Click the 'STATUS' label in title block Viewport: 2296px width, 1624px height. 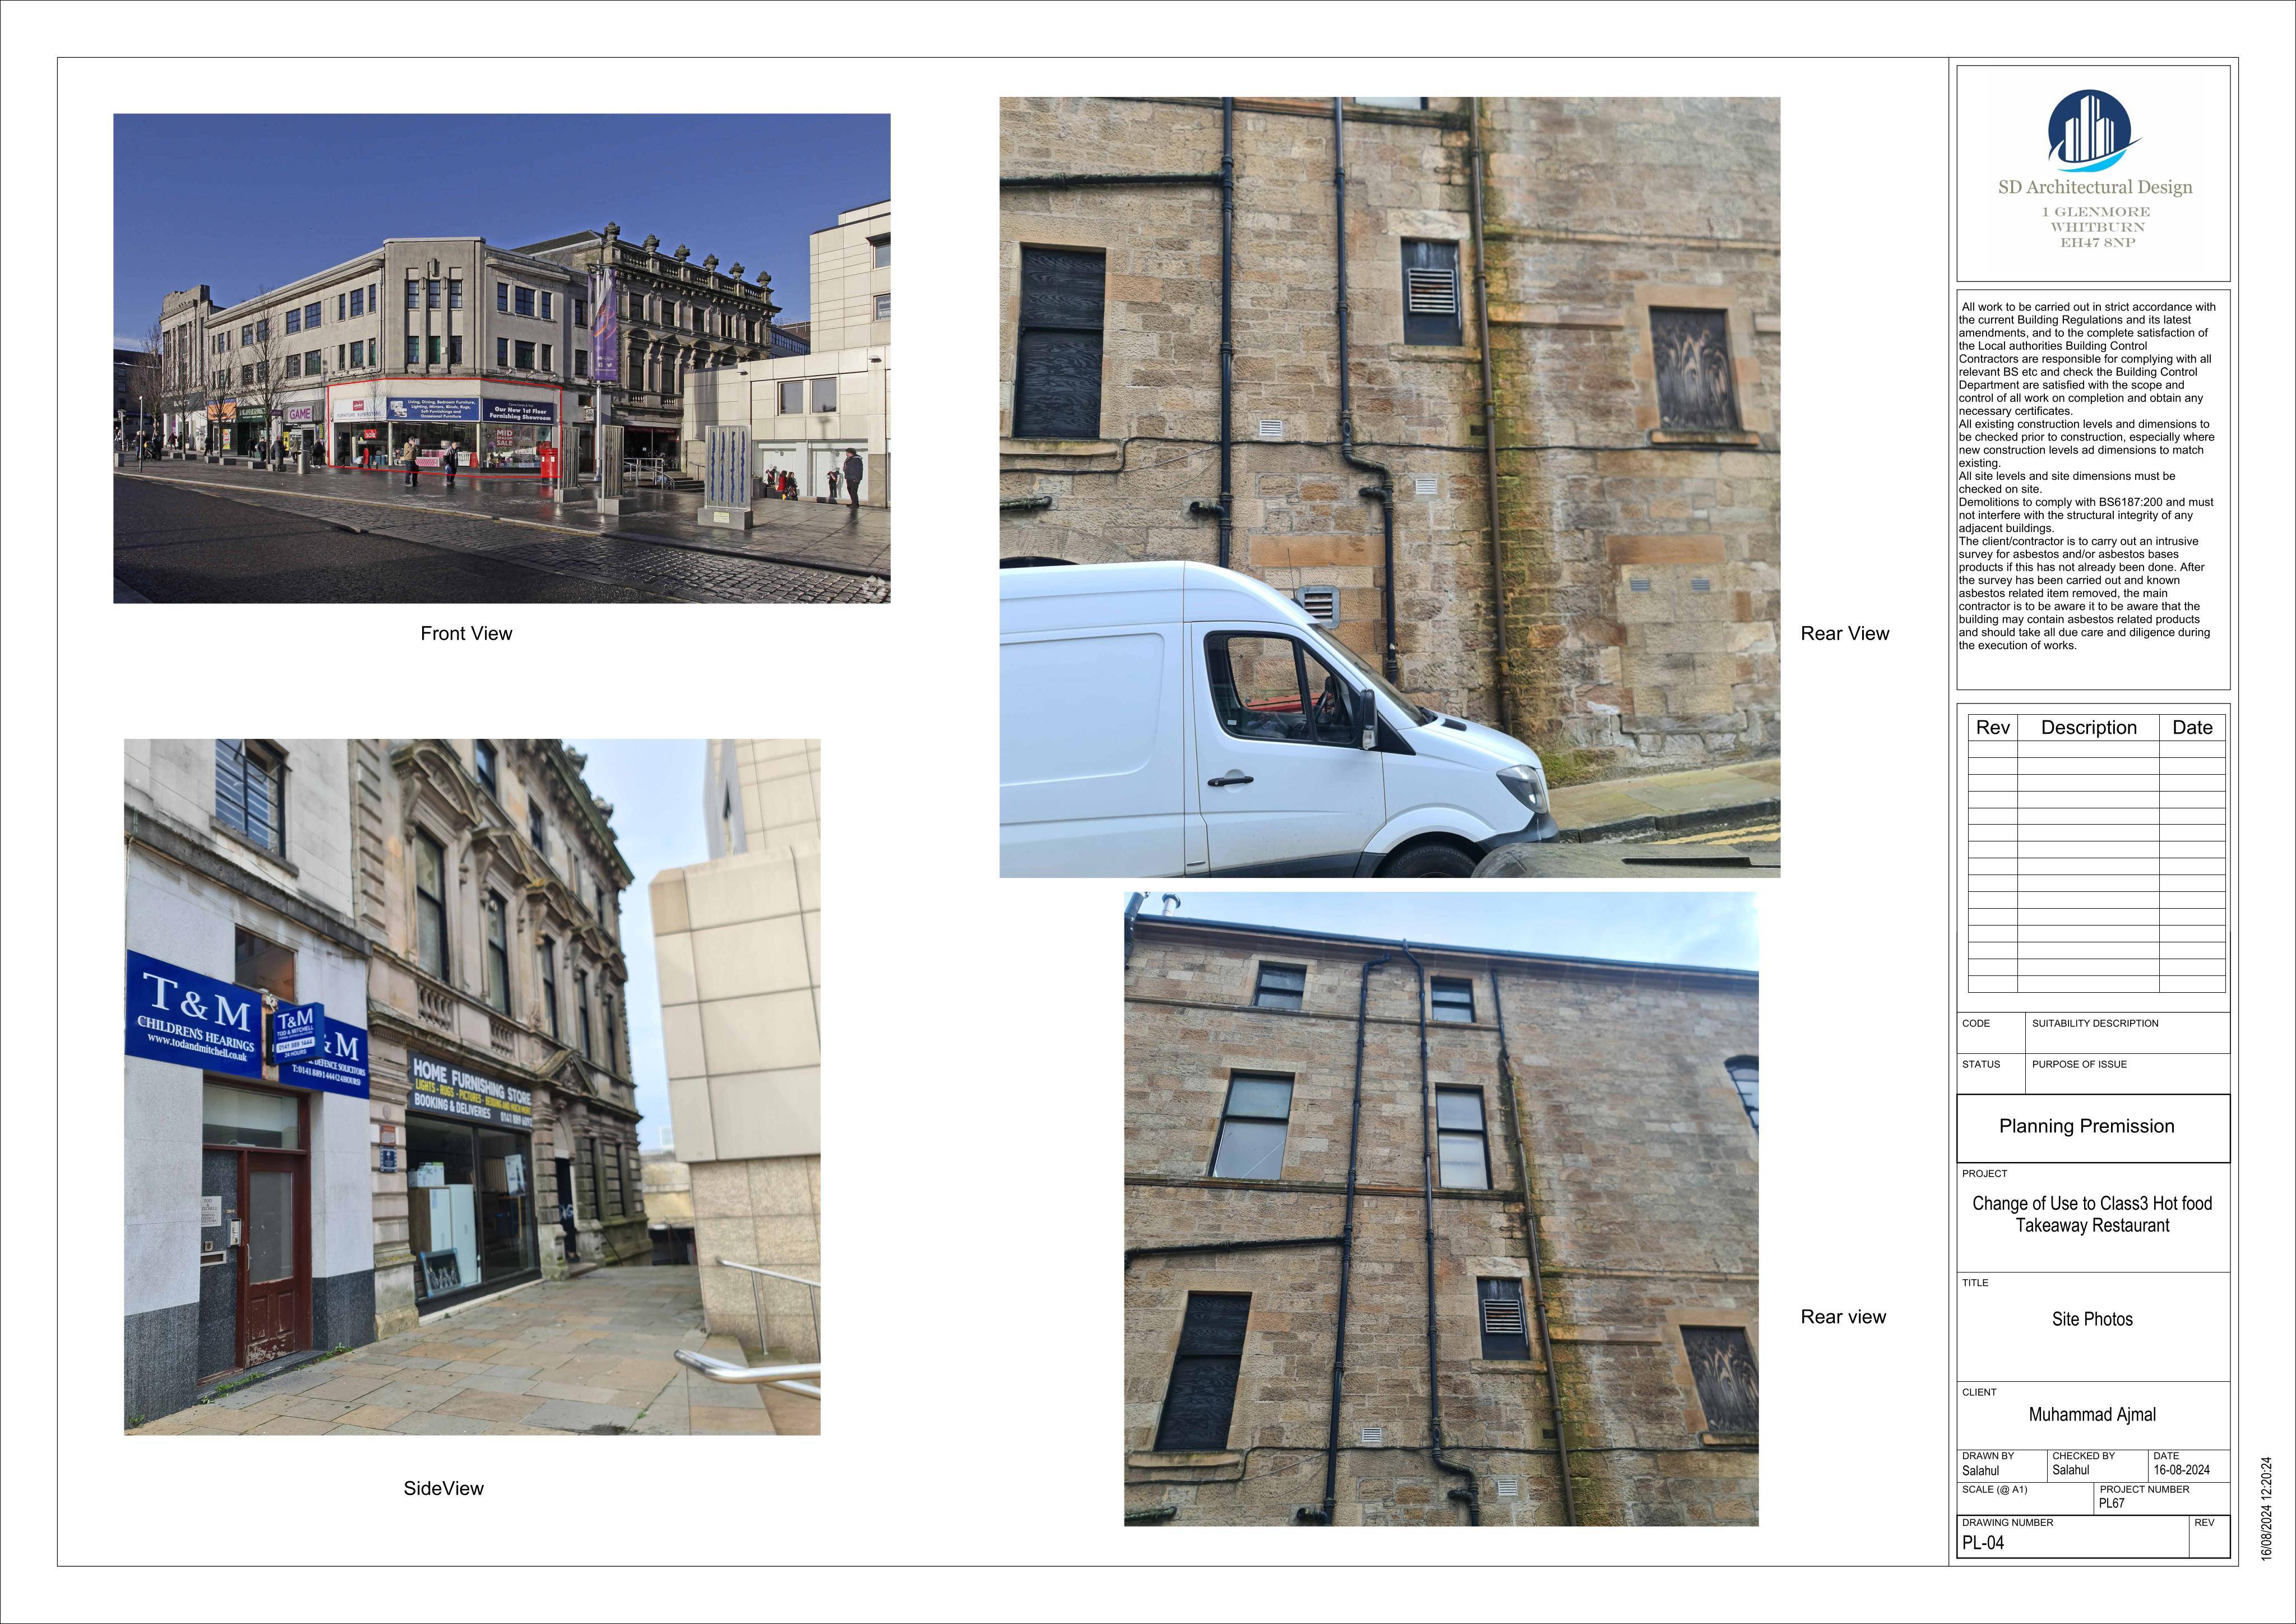pos(1981,1064)
